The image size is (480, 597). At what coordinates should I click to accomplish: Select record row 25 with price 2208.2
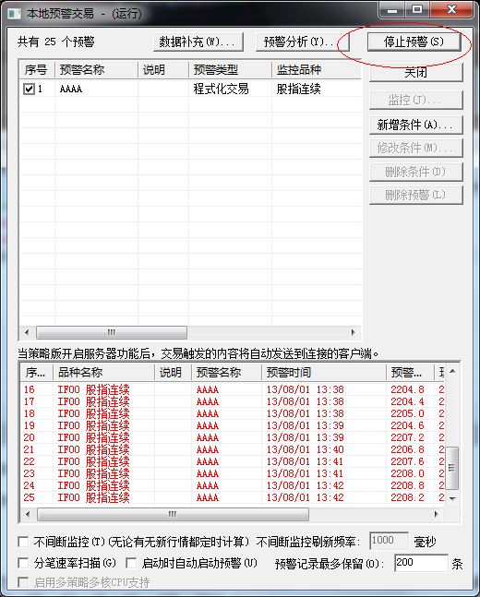pyautogui.click(x=233, y=497)
